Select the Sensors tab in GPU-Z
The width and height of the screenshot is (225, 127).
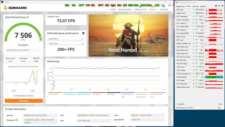(x=188, y=6)
